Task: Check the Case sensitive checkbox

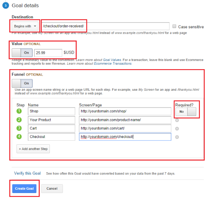Action: click(174, 26)
